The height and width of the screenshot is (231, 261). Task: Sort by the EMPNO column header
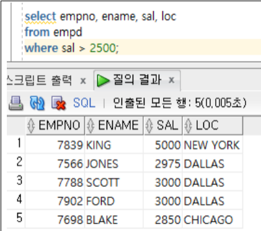pos(55,125)
